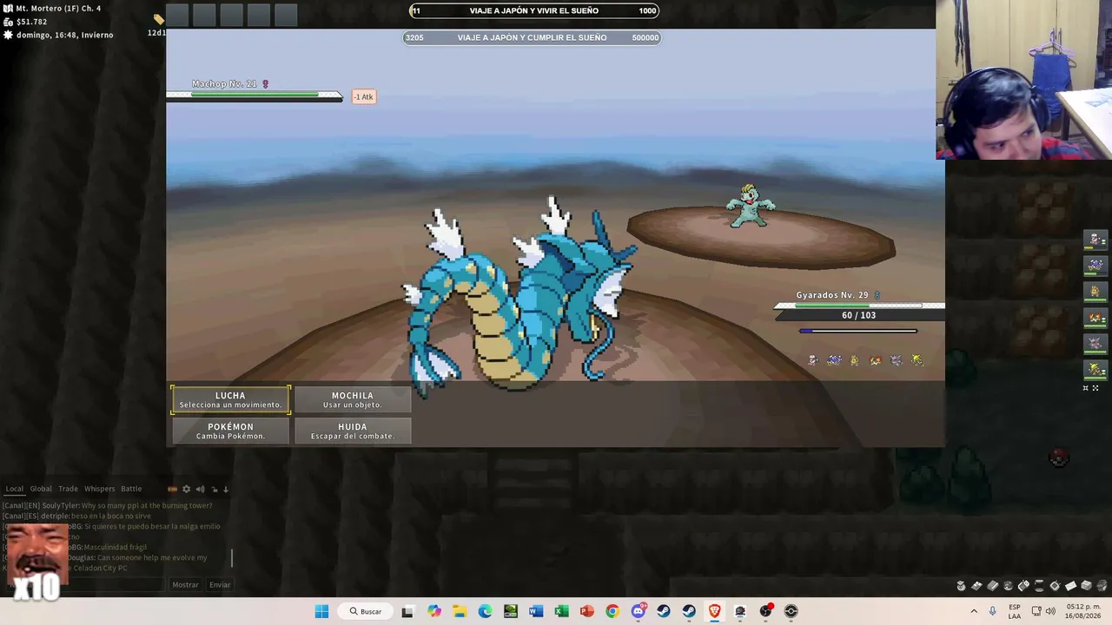Click domingo, 16:48, Invierno time text
Screen dimensions: 1112x625
(64, 35)
